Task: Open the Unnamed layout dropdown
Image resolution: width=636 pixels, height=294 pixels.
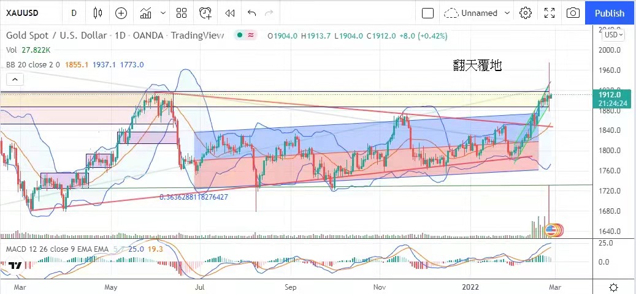Action: [477, 13]
